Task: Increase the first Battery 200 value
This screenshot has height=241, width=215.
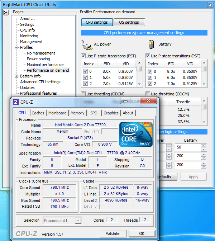Action: (x=204, y=154)
